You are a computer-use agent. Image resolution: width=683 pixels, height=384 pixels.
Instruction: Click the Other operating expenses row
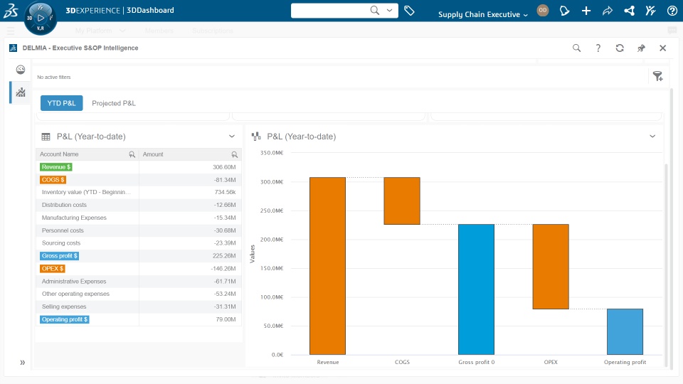[x=138, y=294]
